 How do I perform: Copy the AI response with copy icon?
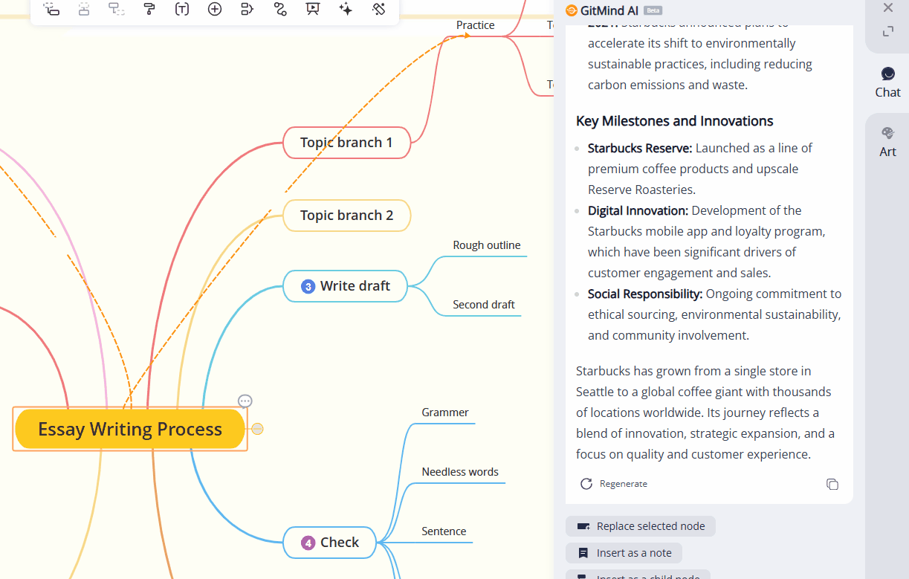point(832,484)
